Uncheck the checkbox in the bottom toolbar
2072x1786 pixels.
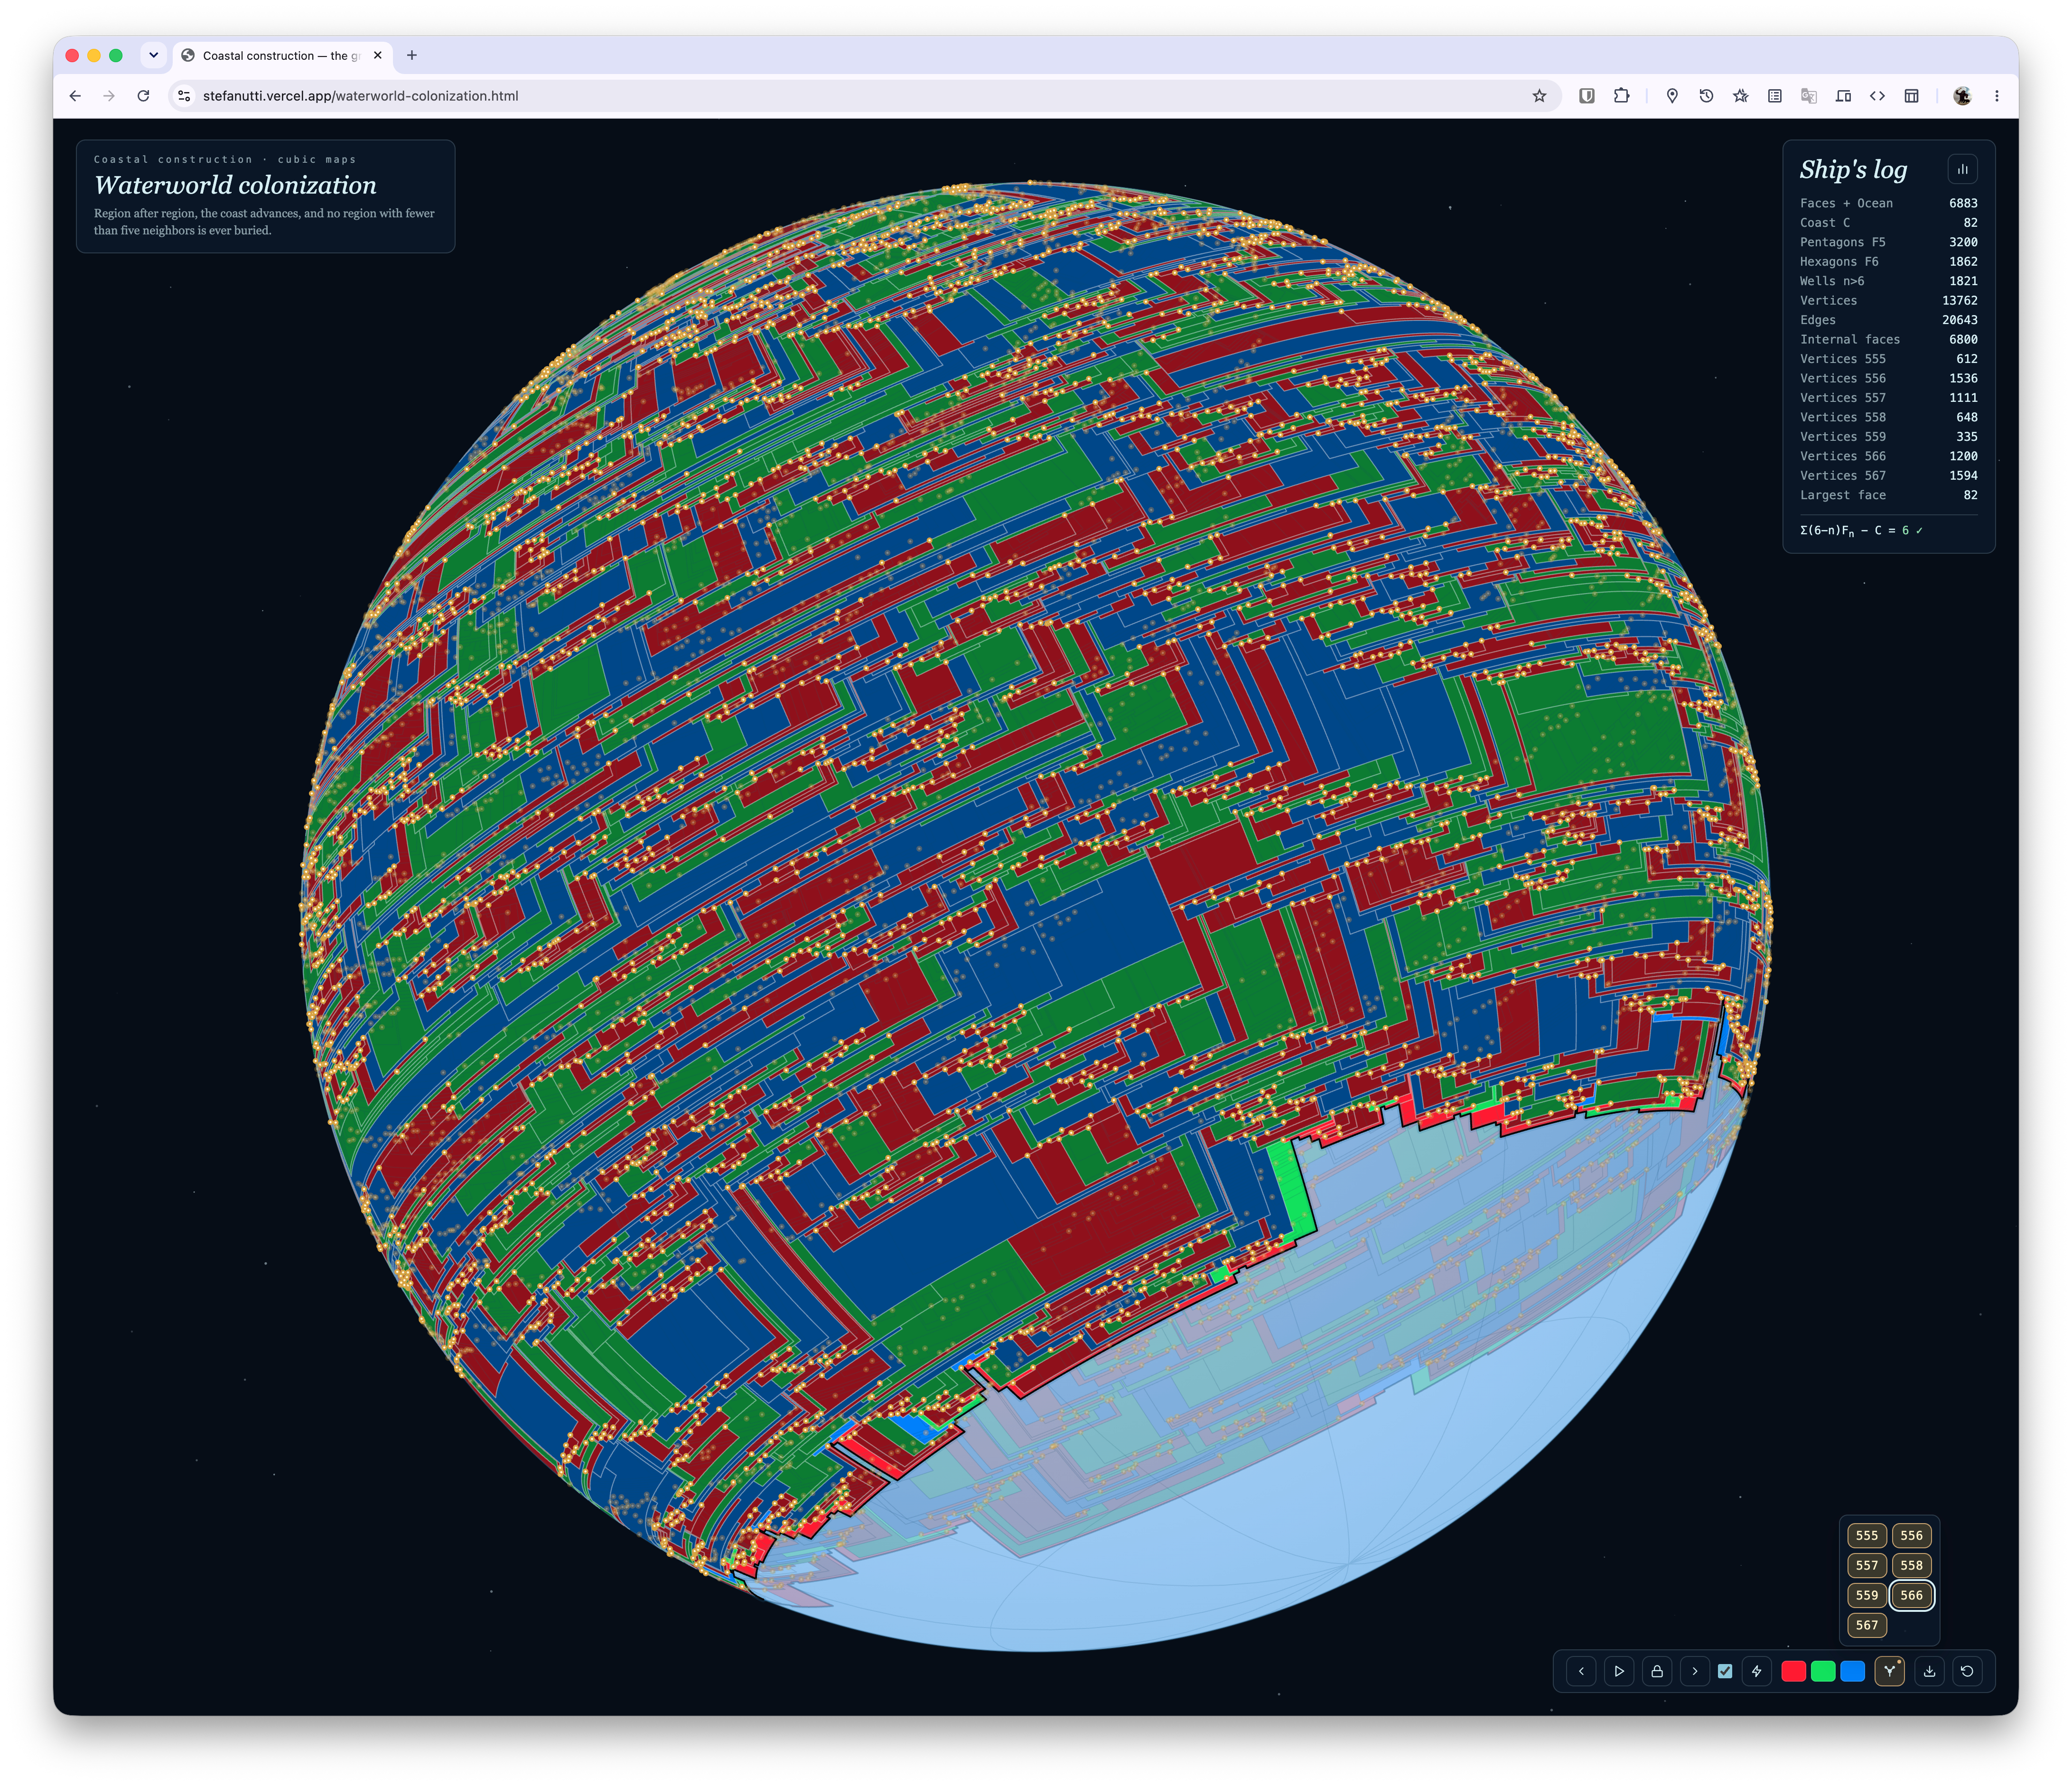tap(1725, 1671)
